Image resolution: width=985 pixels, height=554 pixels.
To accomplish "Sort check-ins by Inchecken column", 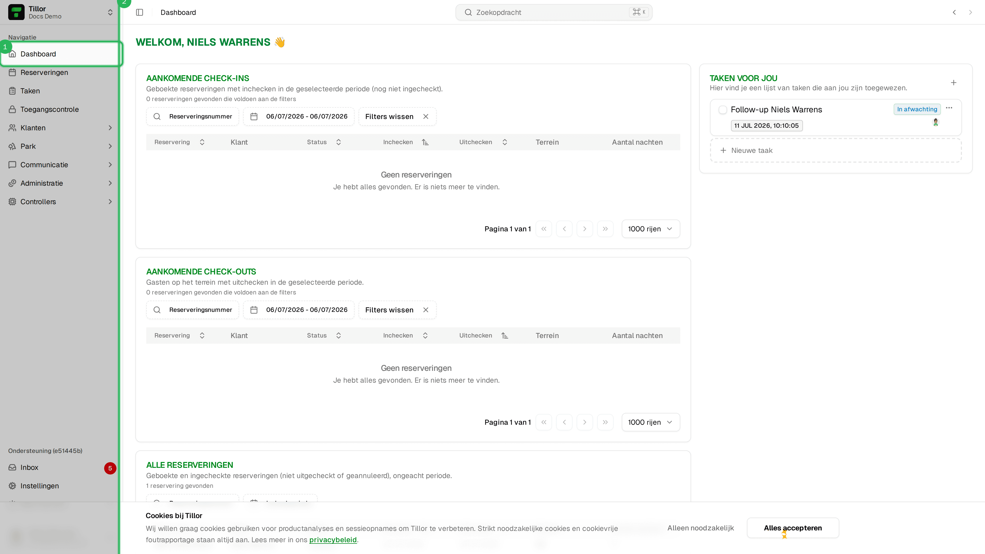I will (x=406, y=142).
